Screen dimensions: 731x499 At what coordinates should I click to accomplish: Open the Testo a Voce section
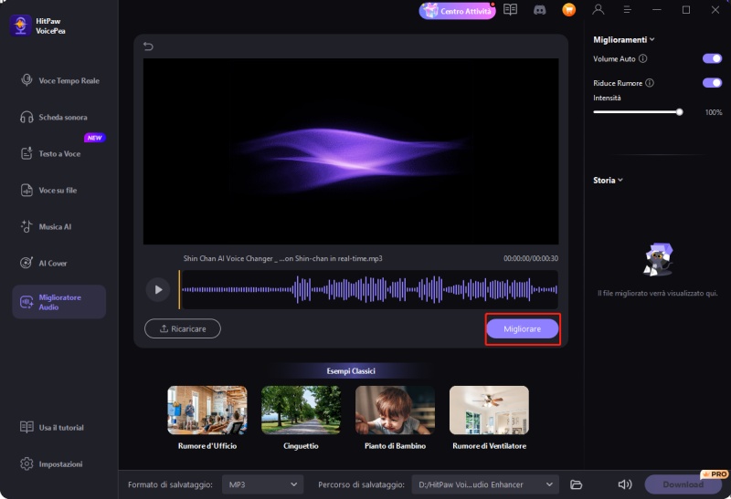pyautogui.click(x=59, y=154)
